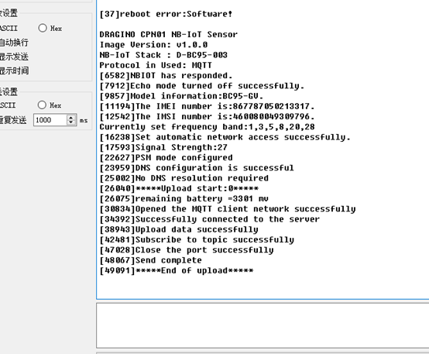The image size is (429, 354).
Task: Increase the 重复发送 interval with up arrow
Action: pos(71,117)
